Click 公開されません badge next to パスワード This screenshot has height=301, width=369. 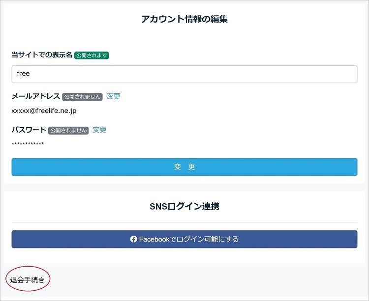click(68, 130)
